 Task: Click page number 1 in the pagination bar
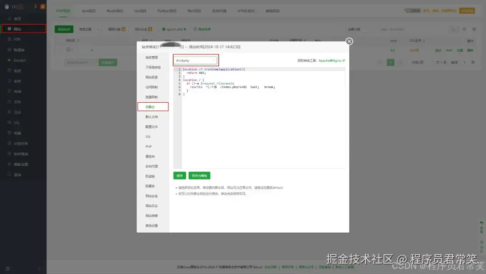coord(390,62)
